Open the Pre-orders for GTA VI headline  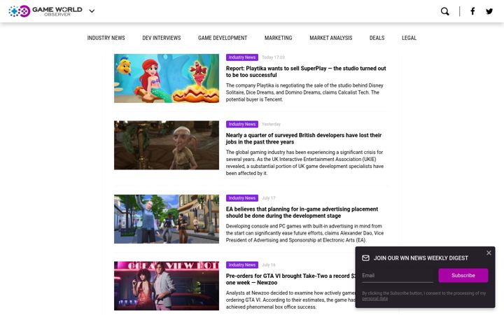click(x=290, y=279)
